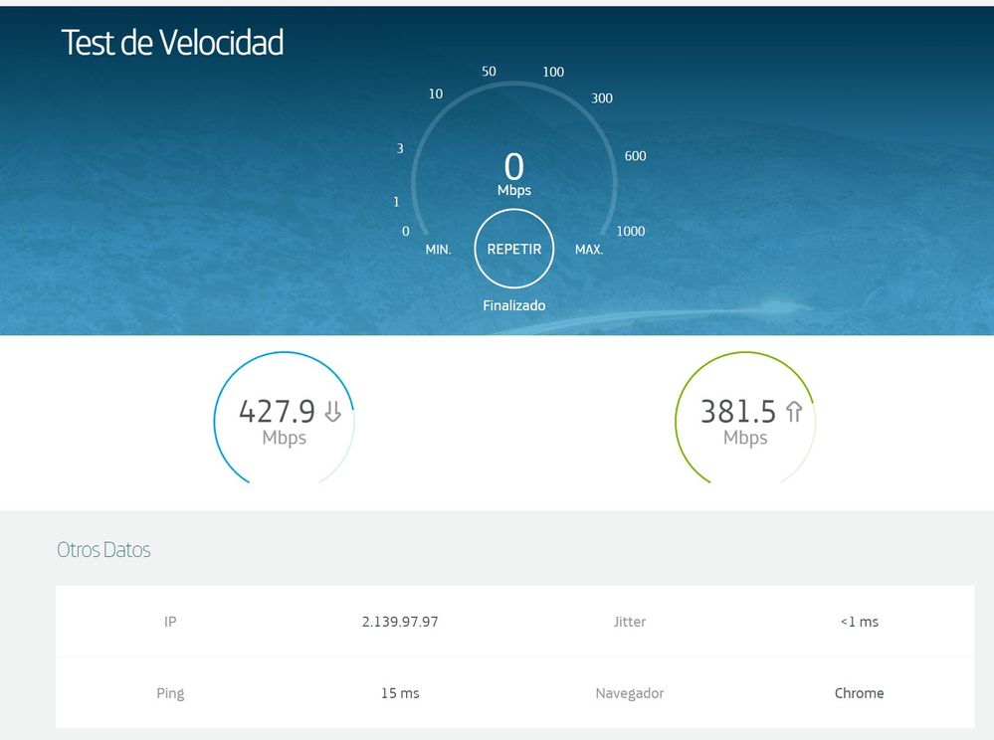994x740 pixels.
Task: Select the 381.5 upload speed value
Action: (738, 412)
